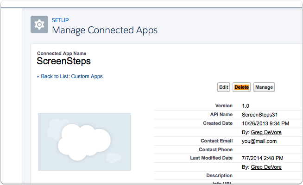Click the API Name field label
The width and height of the screenshot is (303, 185).
221,115
